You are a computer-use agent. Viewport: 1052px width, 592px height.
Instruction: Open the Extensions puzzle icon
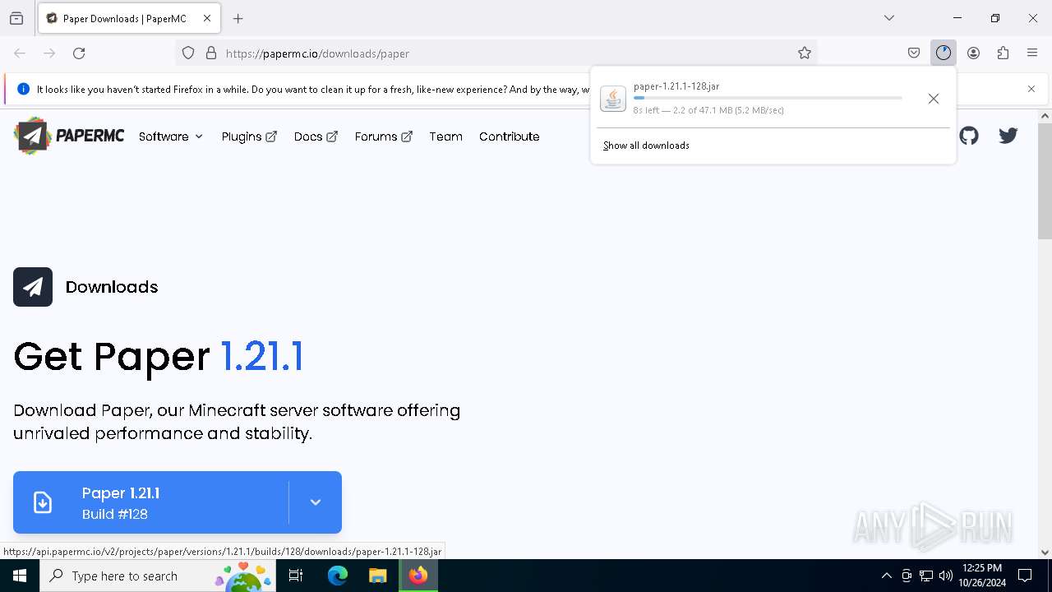click(1003, 53)
